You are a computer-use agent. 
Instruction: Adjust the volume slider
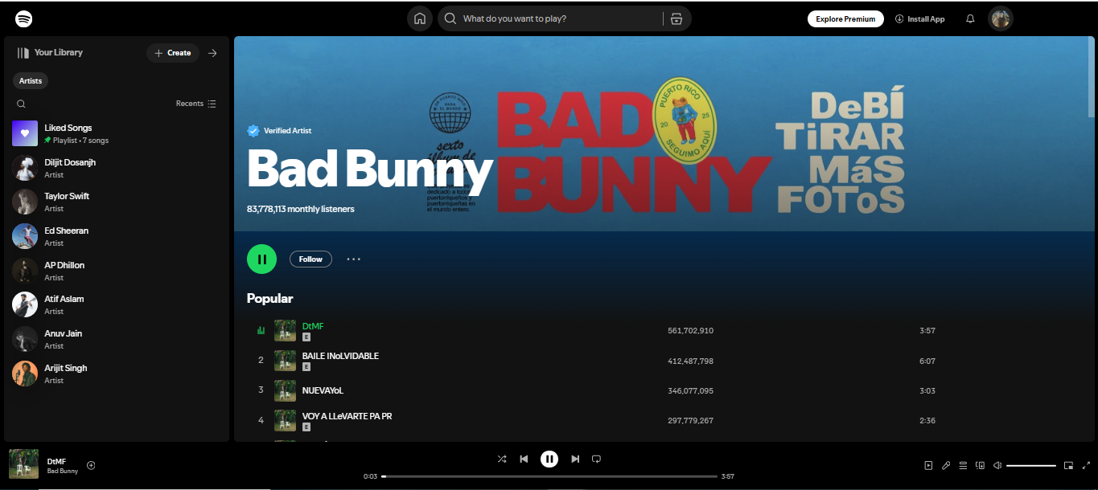click(1030, 465)
